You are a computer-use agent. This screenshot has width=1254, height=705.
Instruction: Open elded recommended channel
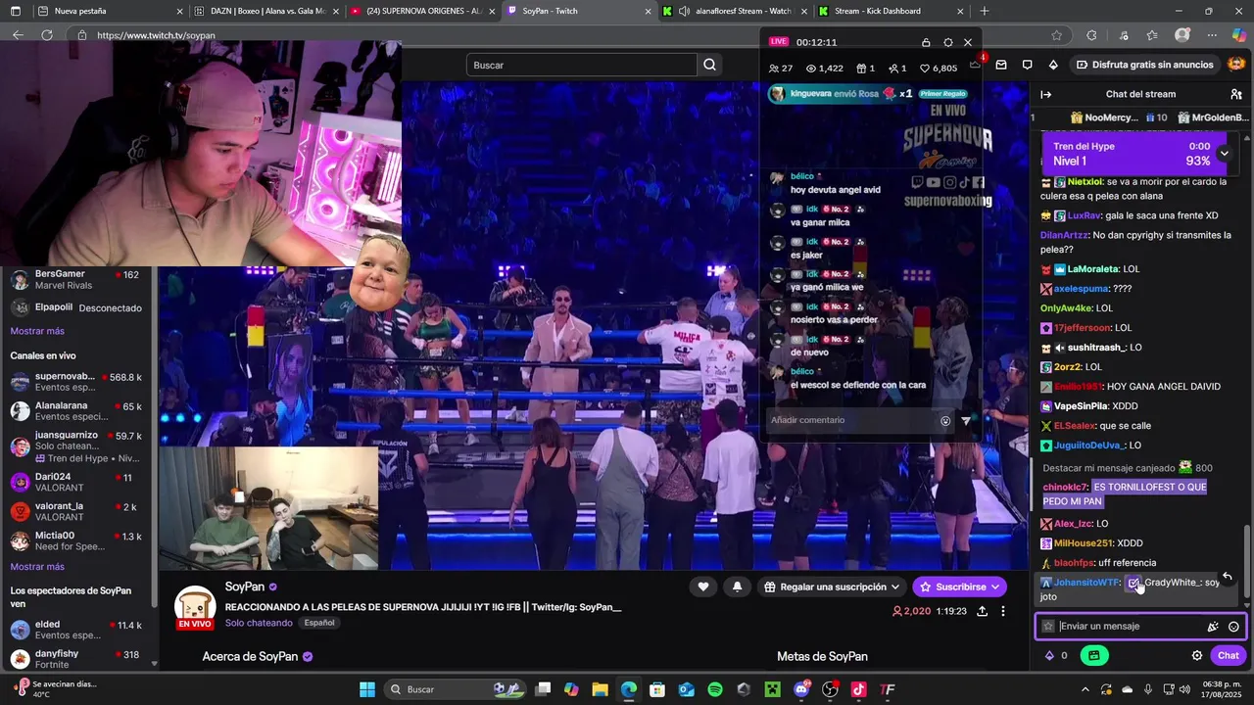tap(76, 629)
